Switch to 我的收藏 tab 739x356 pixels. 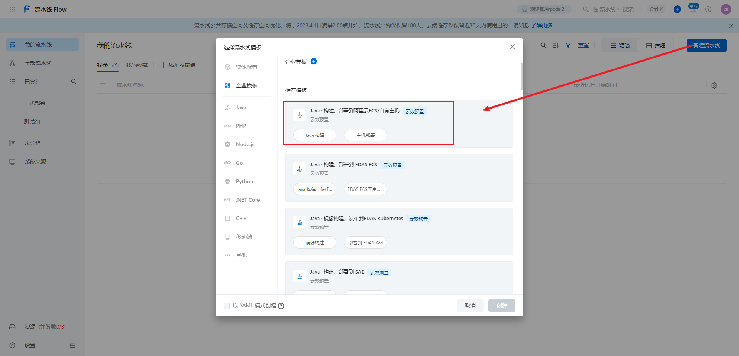(x=137, y=65)
